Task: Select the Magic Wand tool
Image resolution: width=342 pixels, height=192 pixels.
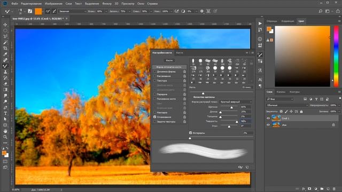Action: [5, 43]
